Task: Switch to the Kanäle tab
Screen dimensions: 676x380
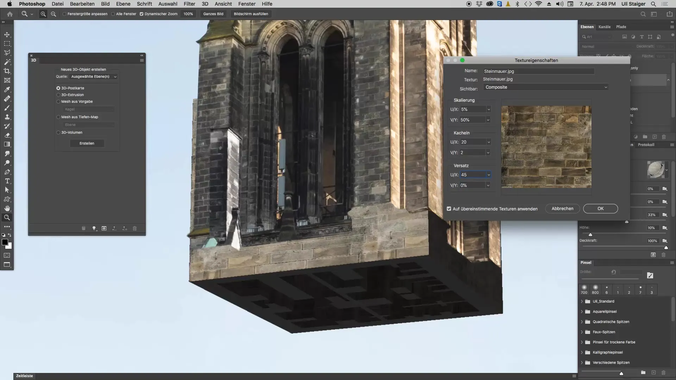Action: tap(604, 27)
